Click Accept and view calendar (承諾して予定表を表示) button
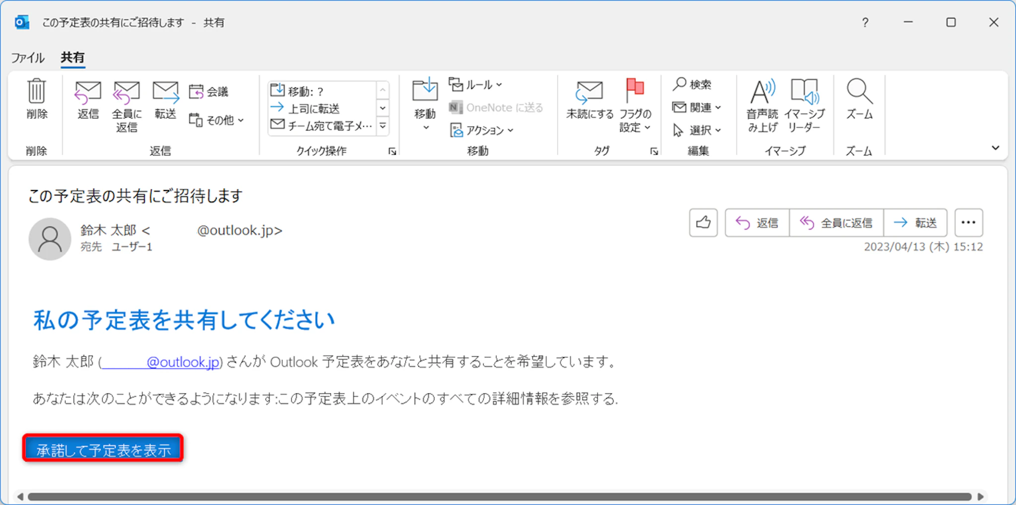The height and width of the screenshot is (505, 1016). tap(103, 449)
